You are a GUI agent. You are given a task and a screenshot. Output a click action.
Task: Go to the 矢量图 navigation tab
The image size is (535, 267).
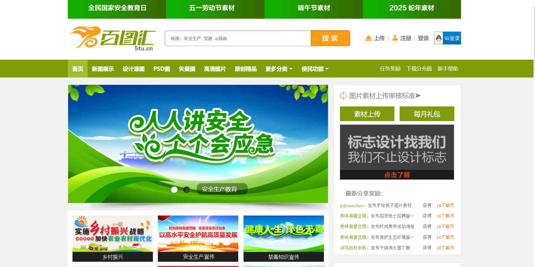click(187, 69)
